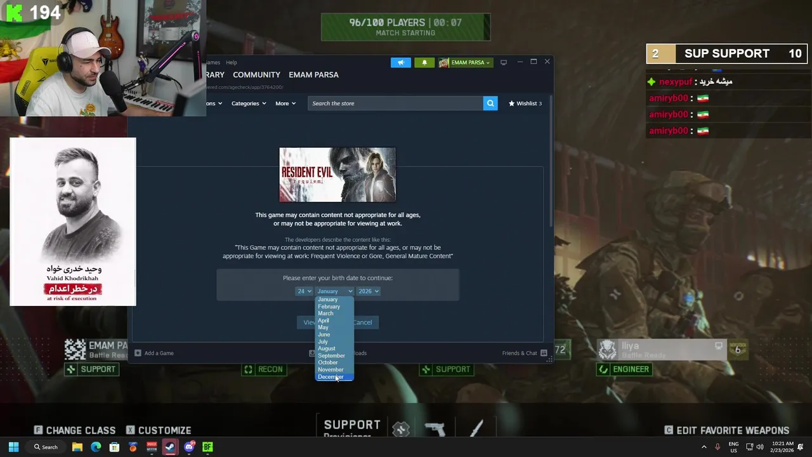812x457 pixels.
Task: Choose April from the month list
Action: click(334, 321)
